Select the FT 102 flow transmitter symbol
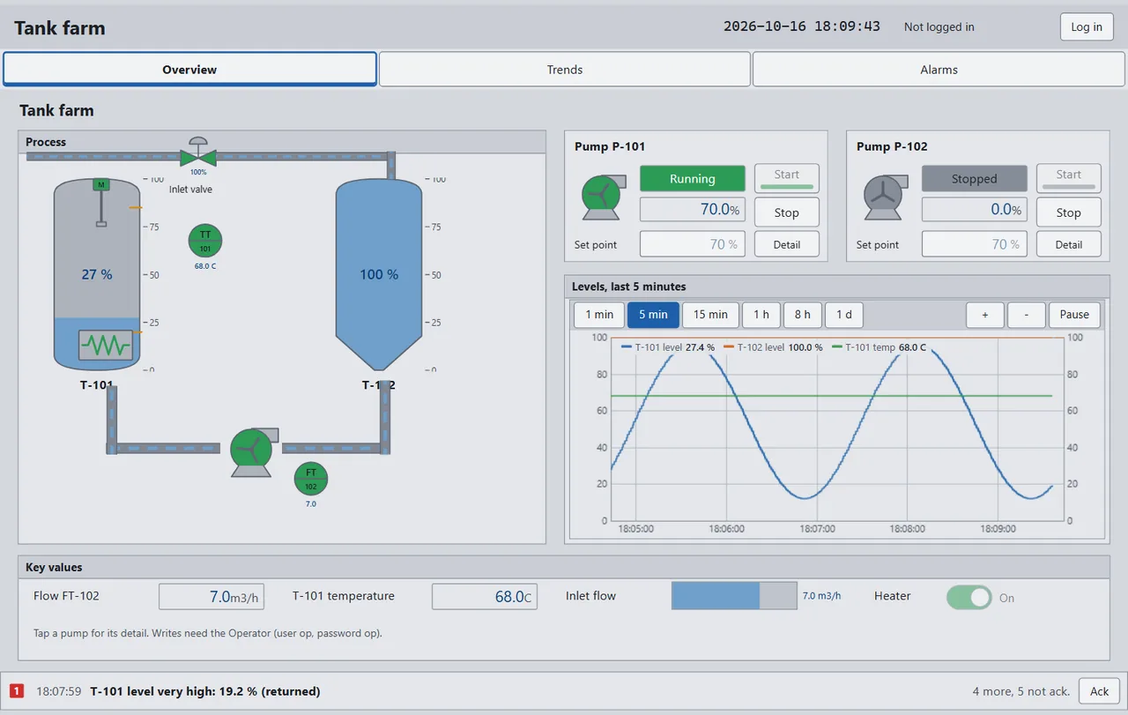The height and width of the screenshot is (715, 1128). click(311, 479)
